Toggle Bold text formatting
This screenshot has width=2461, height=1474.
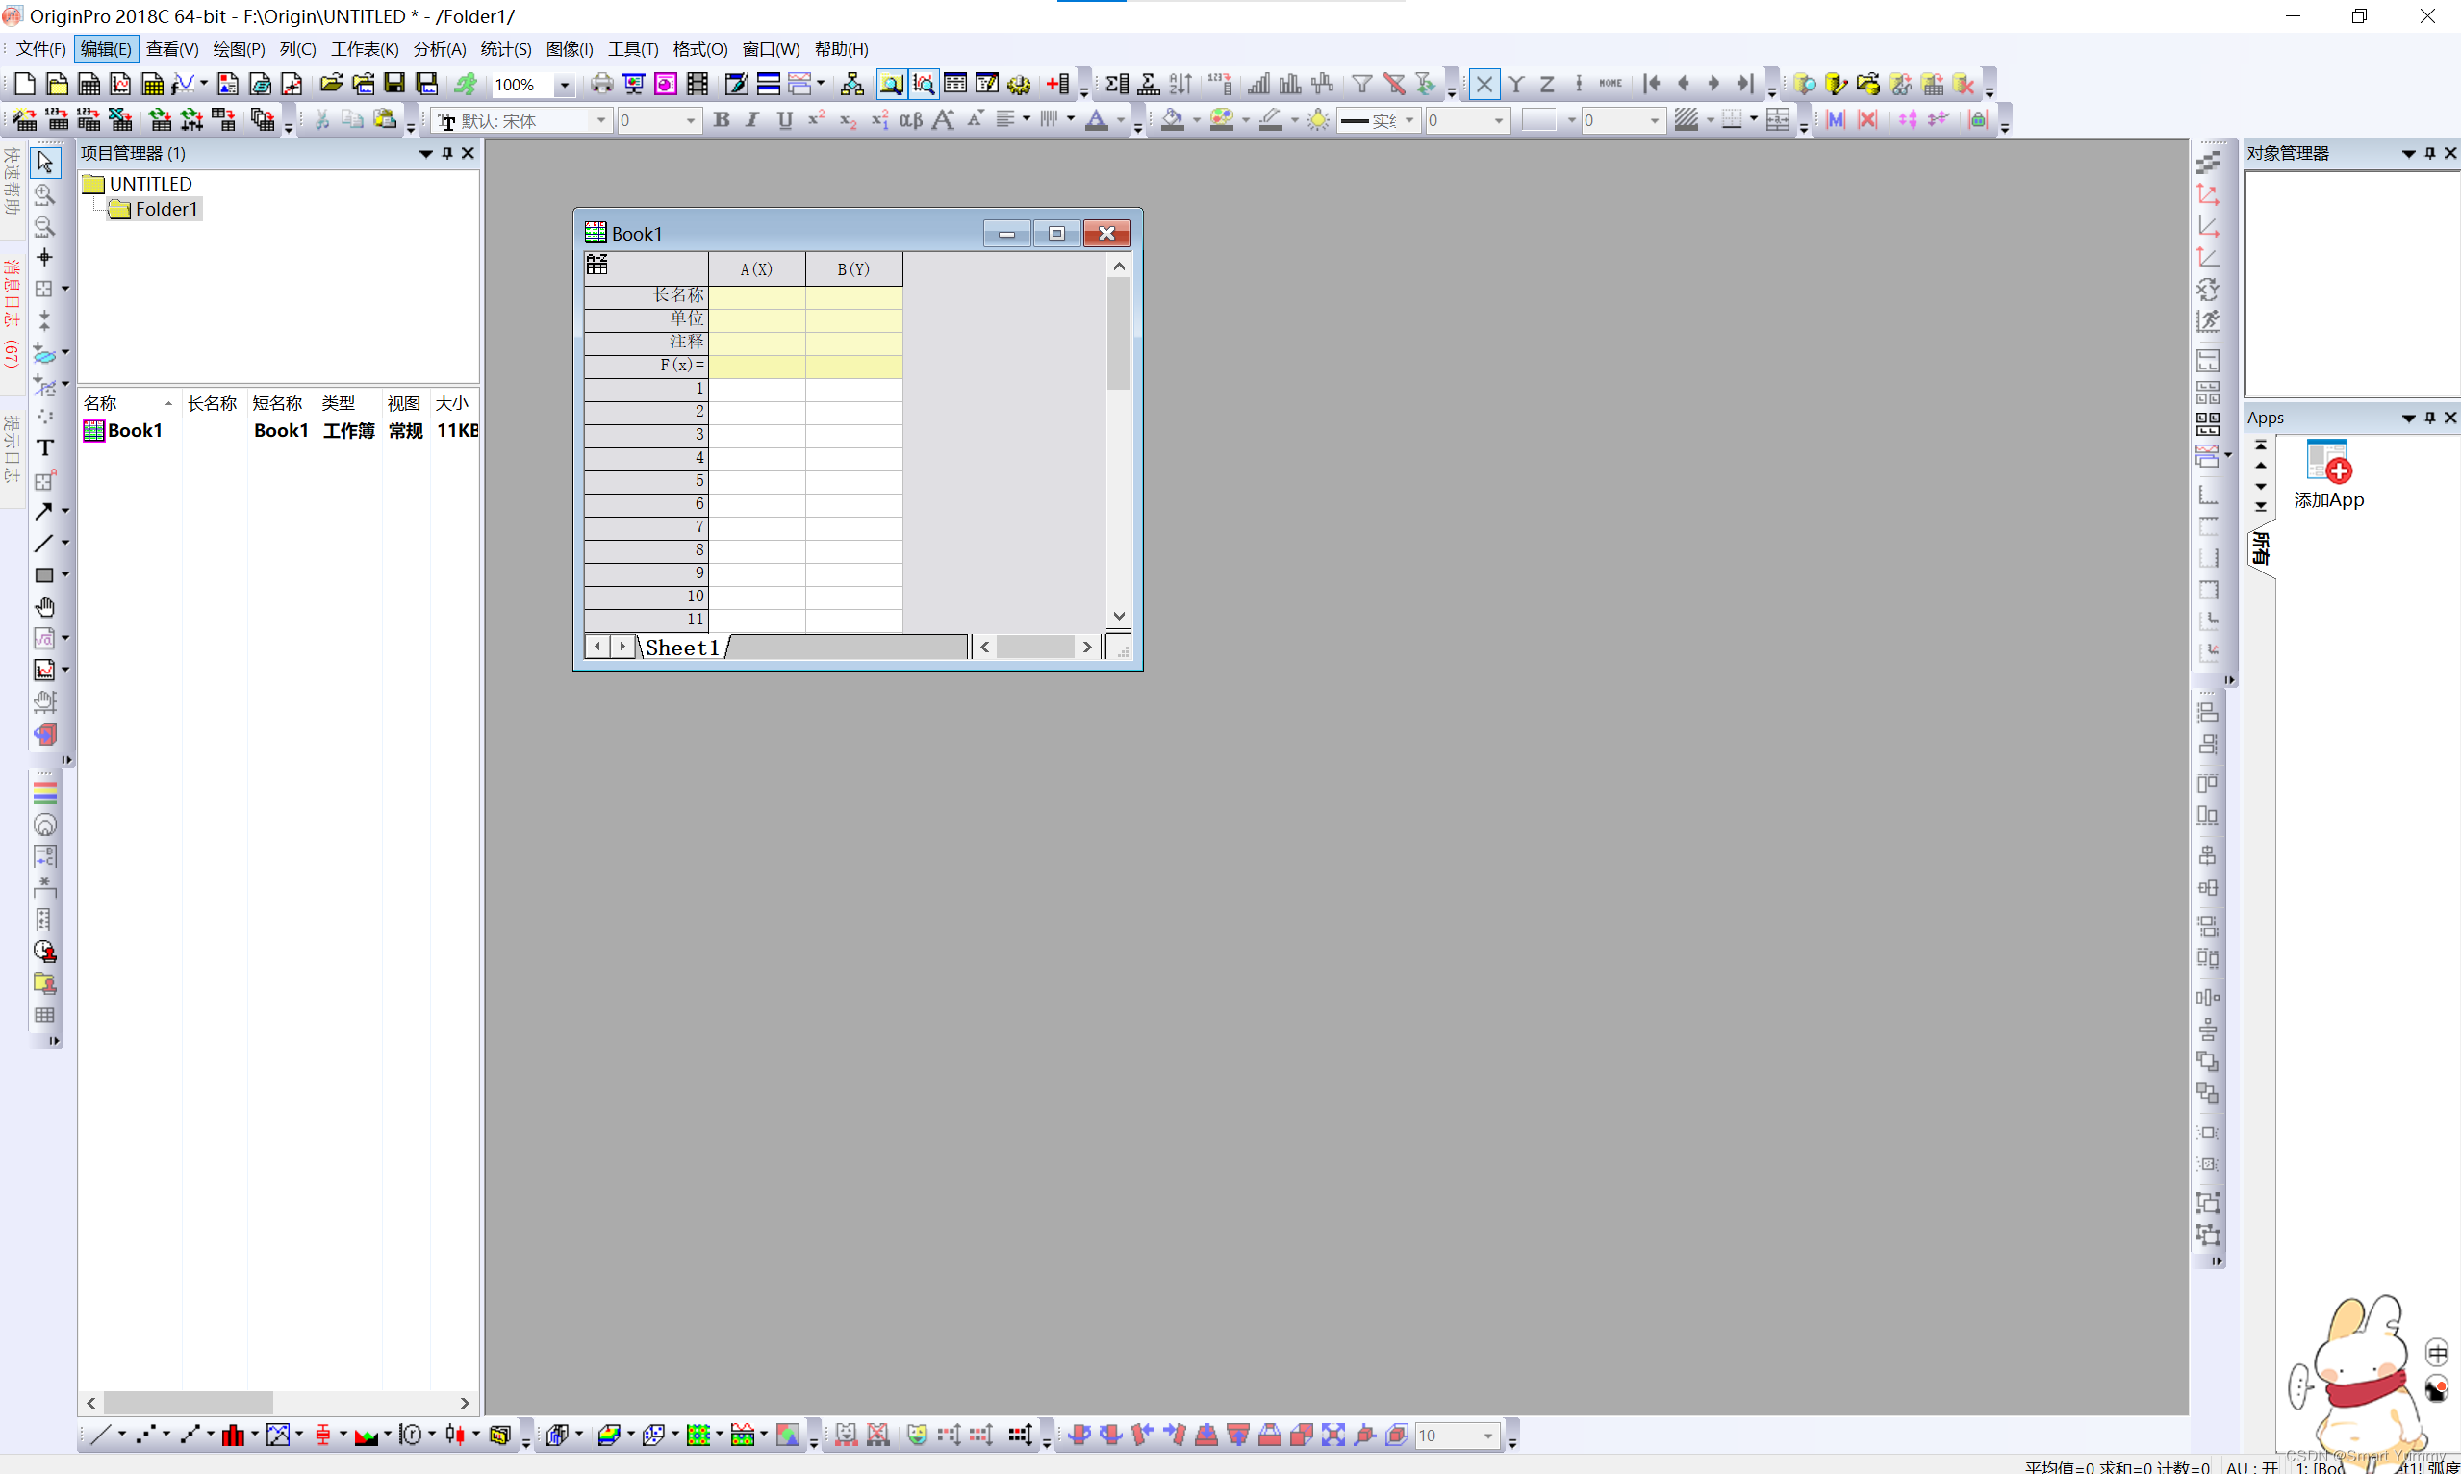point(722,120)
